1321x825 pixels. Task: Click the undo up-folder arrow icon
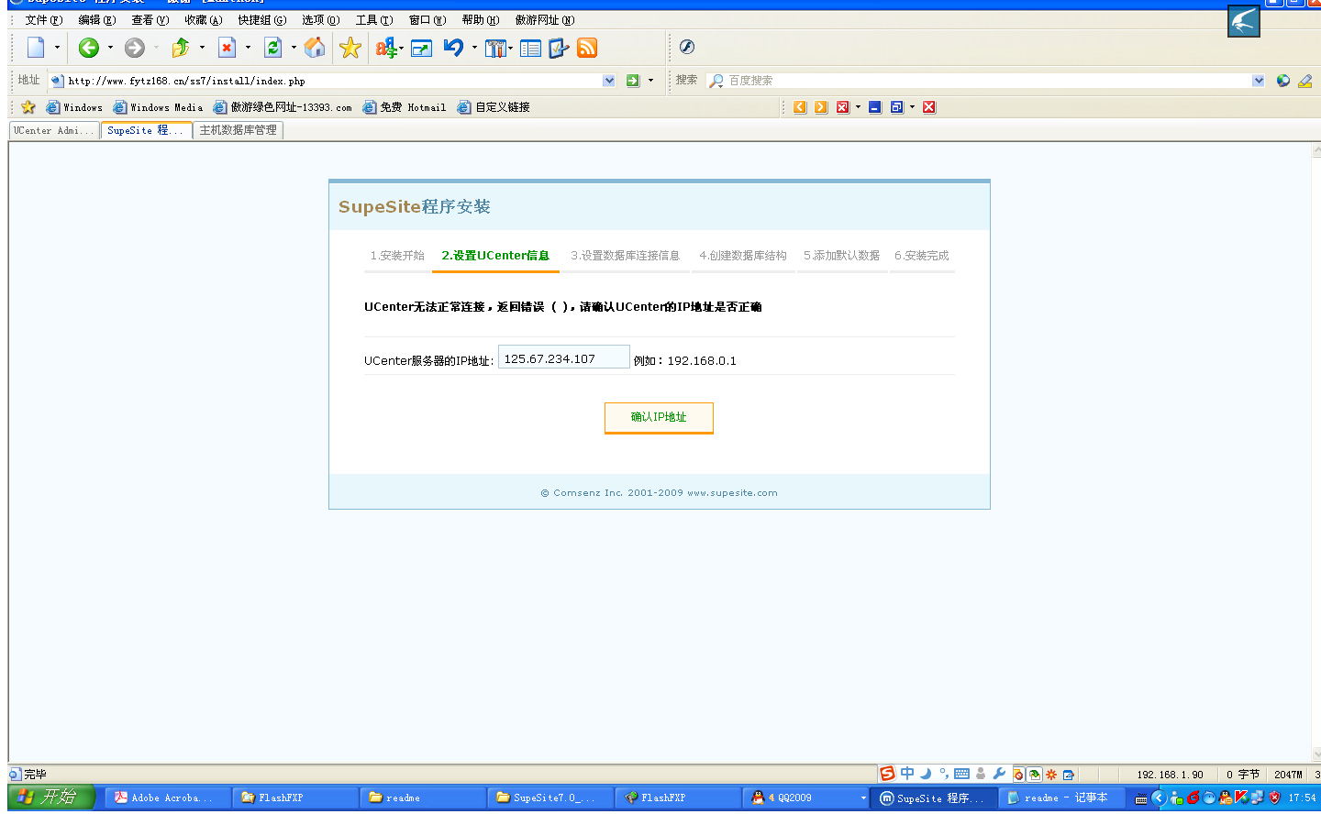pyautogui.click(x=181, y=48)
